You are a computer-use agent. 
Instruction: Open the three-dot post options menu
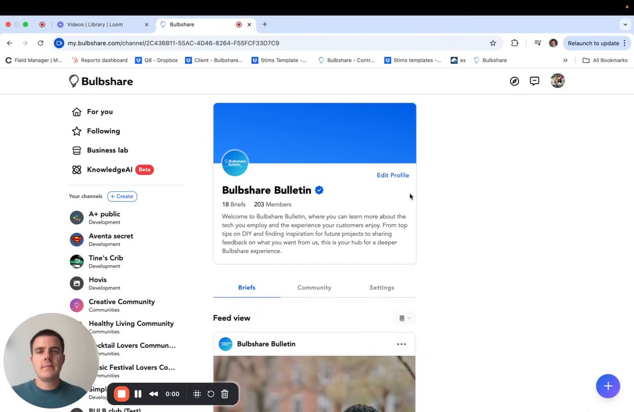pos(401,344)
